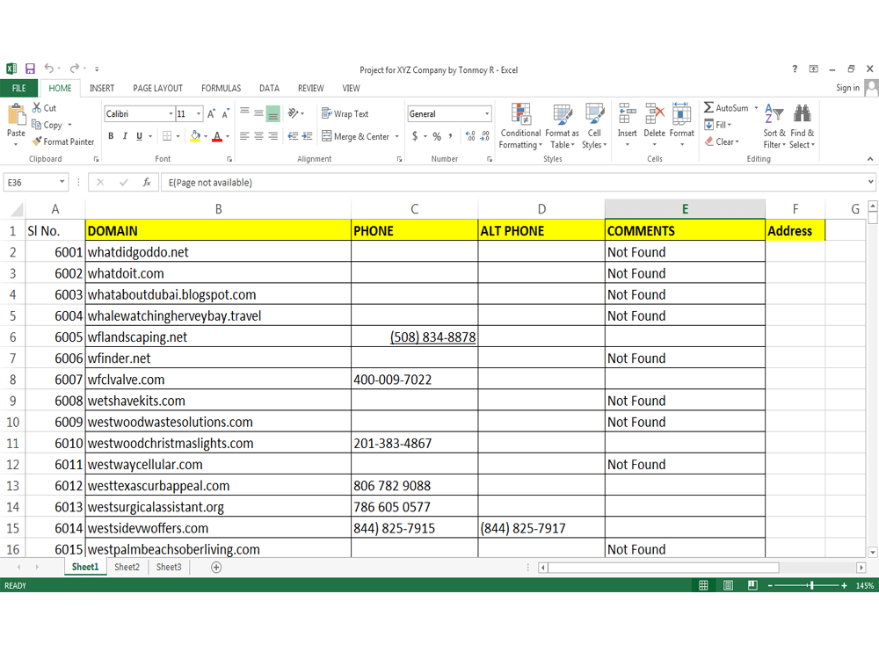Open Sort & Filter options

[774, 126]
